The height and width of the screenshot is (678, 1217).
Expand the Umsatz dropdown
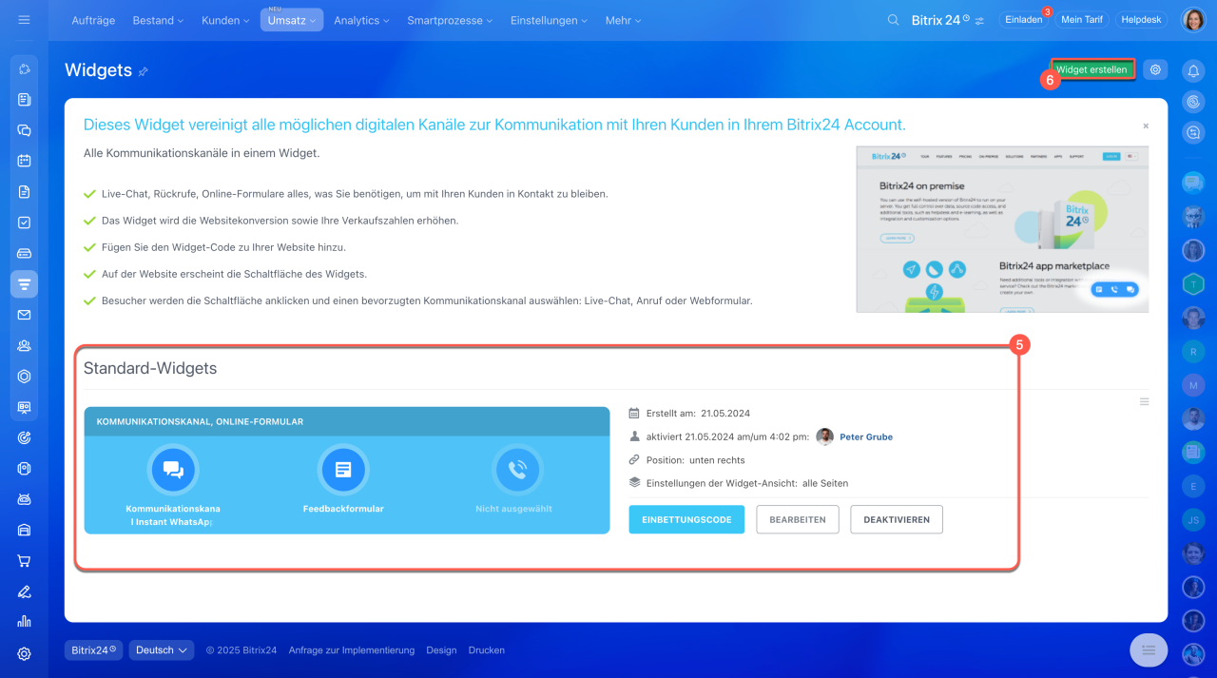click(x=292, y=20)
